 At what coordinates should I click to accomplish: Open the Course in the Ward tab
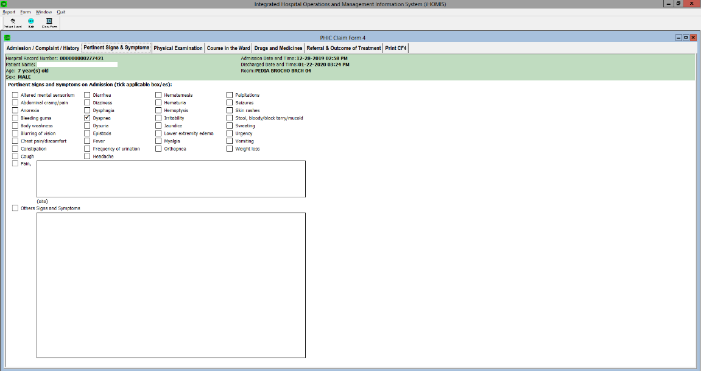pyautogui.click(x=228, y=48)
